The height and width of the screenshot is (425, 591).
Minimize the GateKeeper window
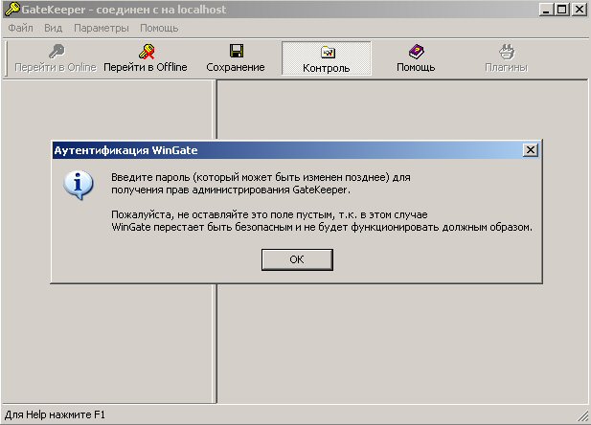tap(545, 9)
